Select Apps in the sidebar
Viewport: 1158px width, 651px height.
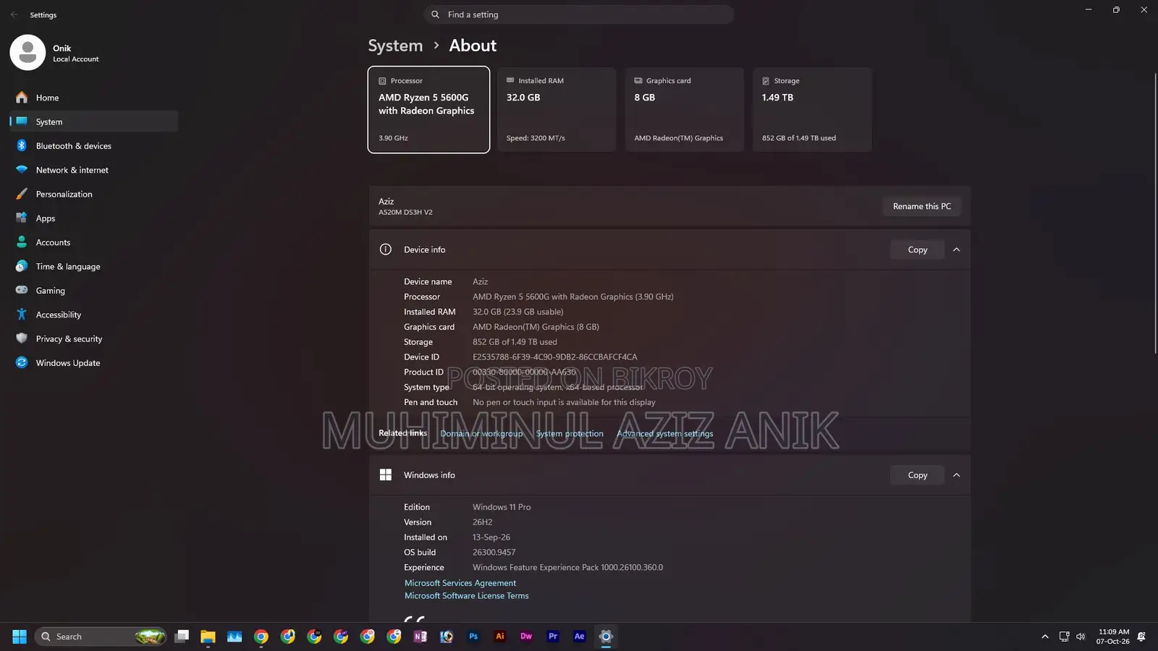pos(94,218)
